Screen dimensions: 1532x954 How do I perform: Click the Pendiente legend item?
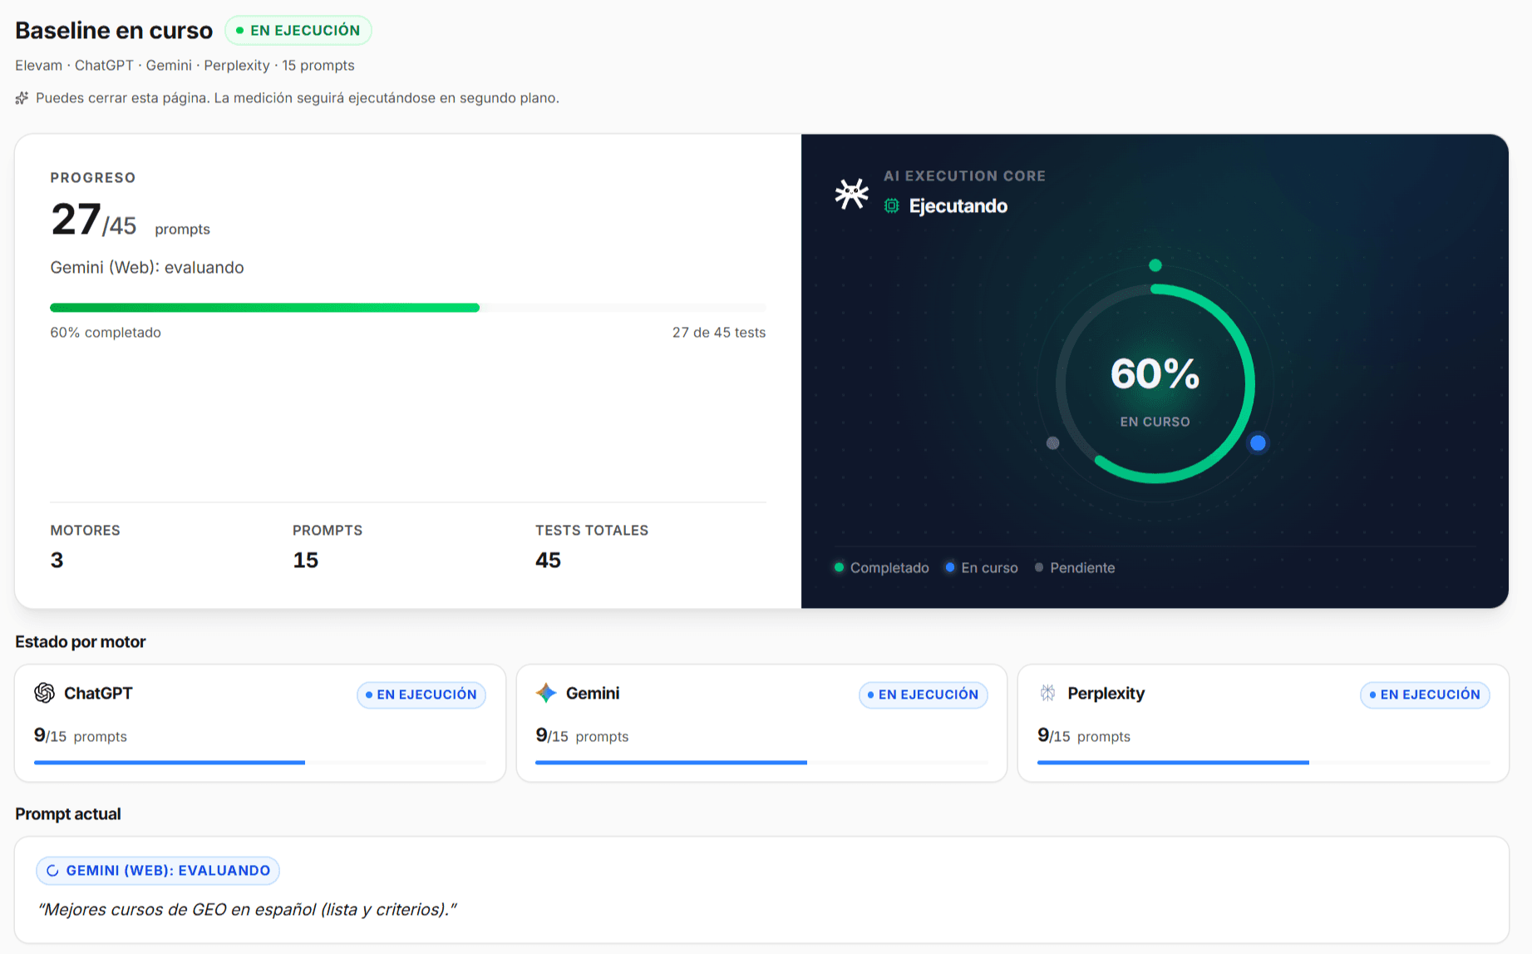pyautogui.click(x=1075, y=568)
